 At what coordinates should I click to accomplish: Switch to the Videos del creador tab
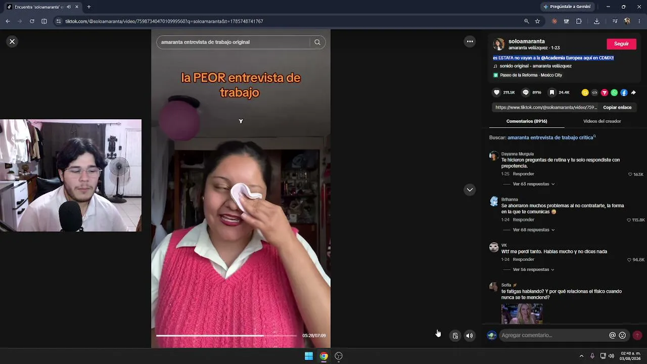click(x=602, y=121)
